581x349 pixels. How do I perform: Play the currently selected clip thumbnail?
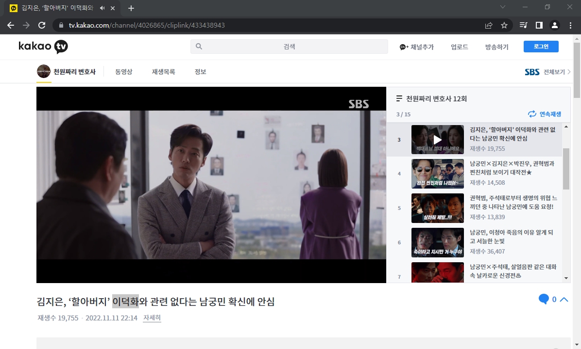coord(438,140)
